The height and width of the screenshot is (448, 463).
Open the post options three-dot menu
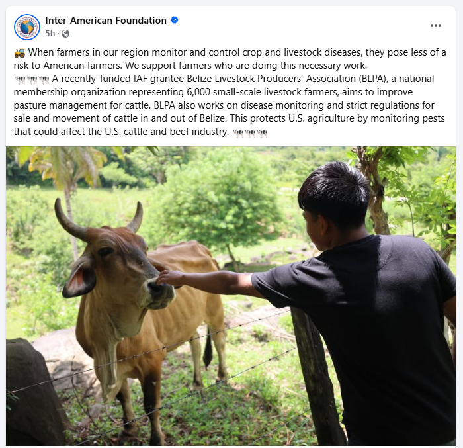435,26
